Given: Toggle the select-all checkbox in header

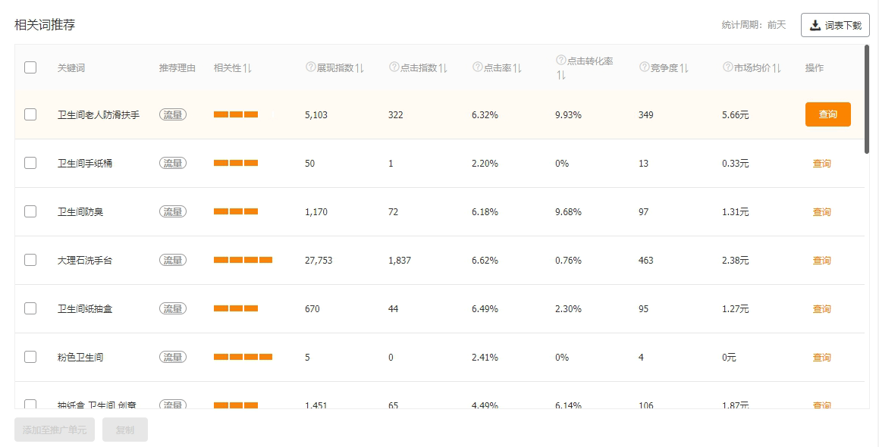Looking at the screenshot, I should pyautogui.click(x=30, y=67).
